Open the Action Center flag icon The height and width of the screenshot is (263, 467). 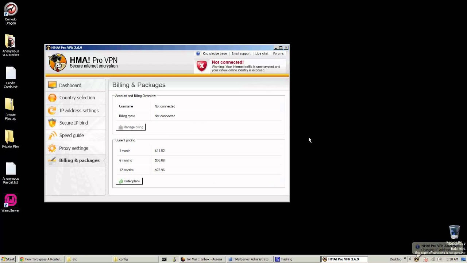[425, 259]
